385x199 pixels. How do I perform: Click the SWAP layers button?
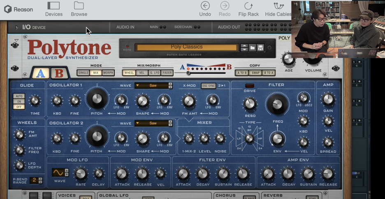pyautogui.click(x=255, y=73)
